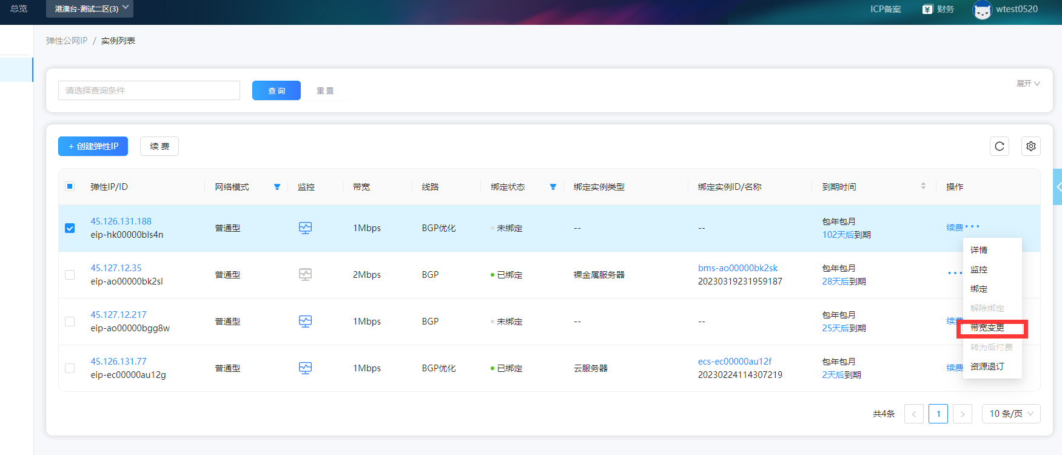This screenshot has height=455, width=1062.
Task: Open instance link bms-ao00000bk2sk
Action: tap(738, 268)
